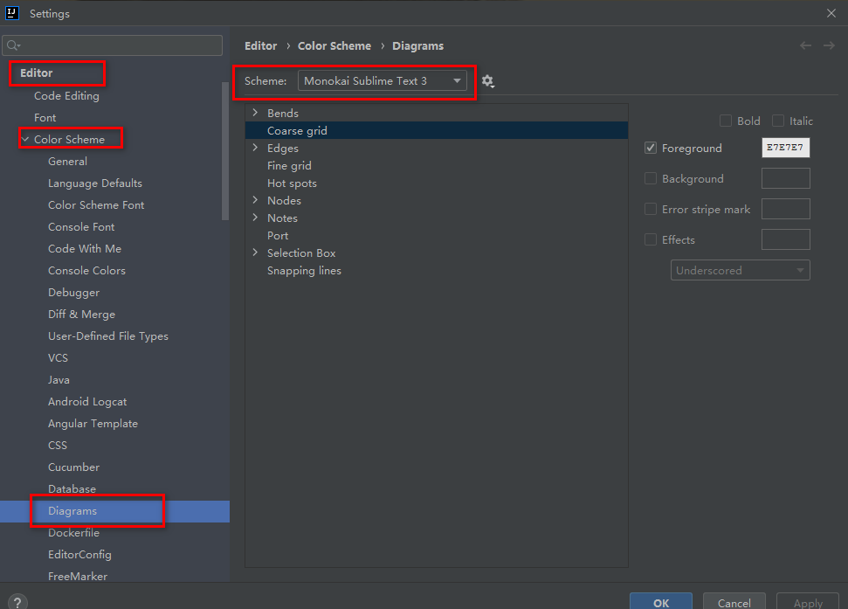Viewport: 848px width, 609px height.
Task: Click the Apply button
Action: pos(808,602)
